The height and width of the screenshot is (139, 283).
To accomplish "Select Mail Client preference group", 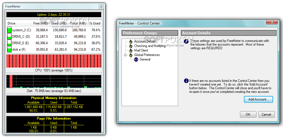I will (141, 50).
